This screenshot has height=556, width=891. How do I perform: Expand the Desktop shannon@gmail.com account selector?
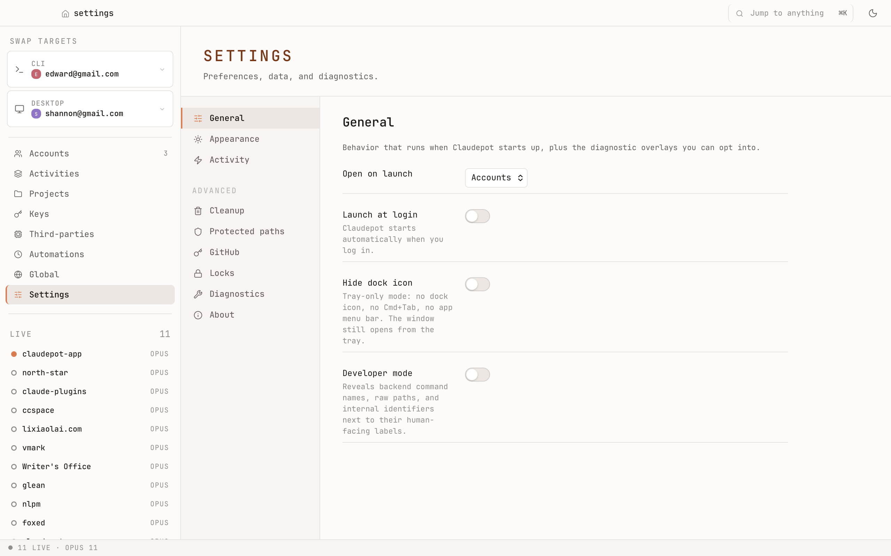coord(163,109)
